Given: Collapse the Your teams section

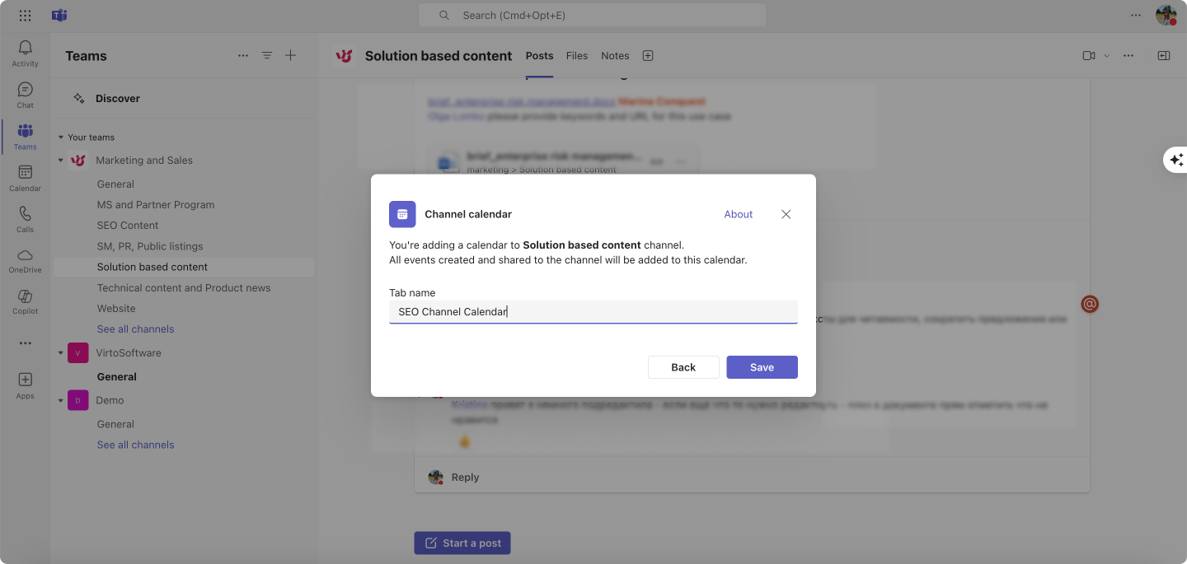Looking at the screenshot, I should [60, 138].
